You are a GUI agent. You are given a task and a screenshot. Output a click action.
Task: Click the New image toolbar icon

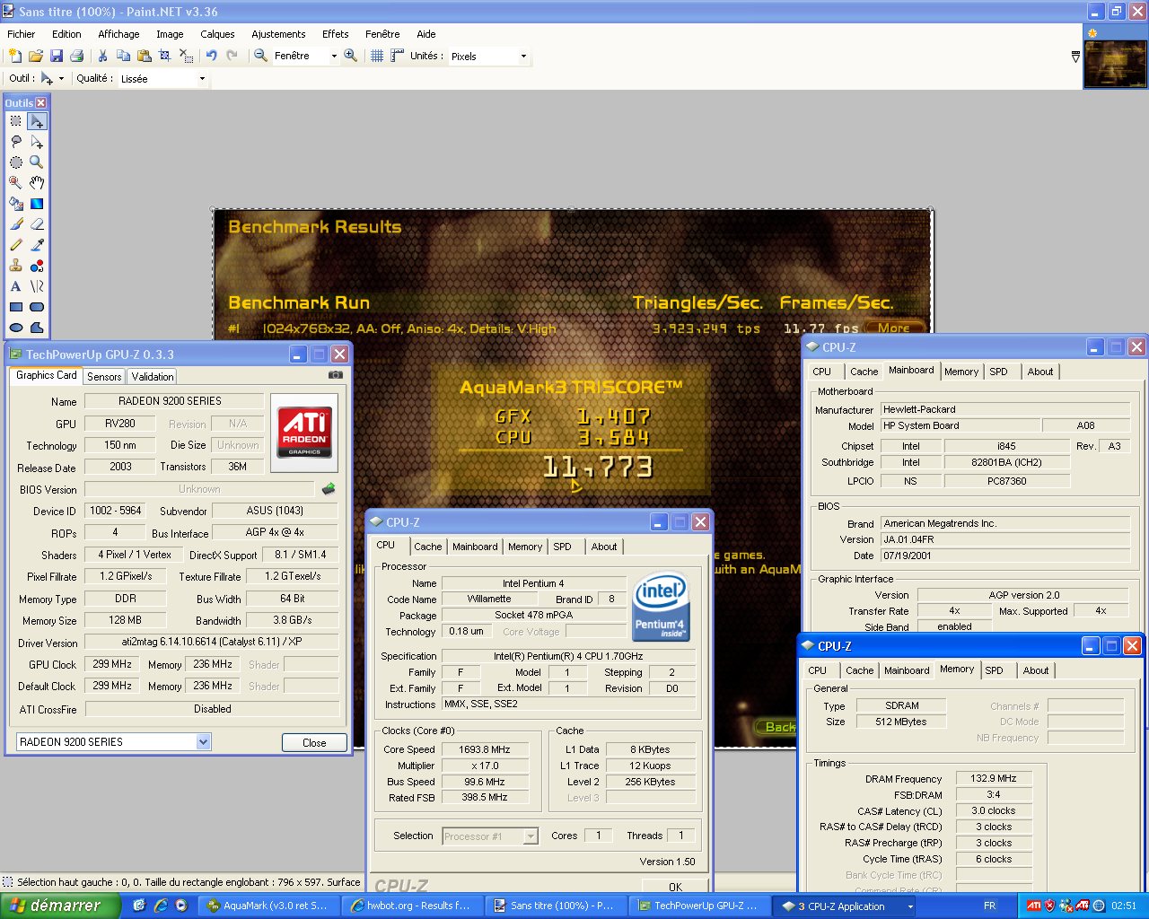[15, 56]
